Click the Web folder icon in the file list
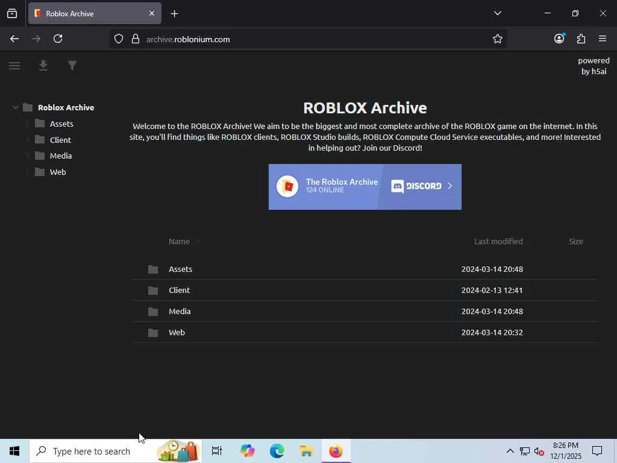Viewport: 617px width, 463px height. click(x=153, y=333)
